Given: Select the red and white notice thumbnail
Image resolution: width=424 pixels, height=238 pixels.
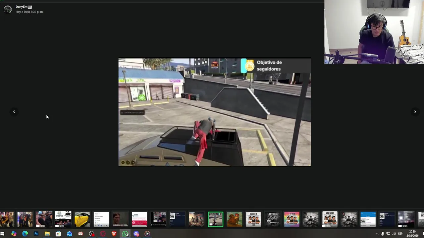Looking at the screenshot, I should tap(139, 219).
